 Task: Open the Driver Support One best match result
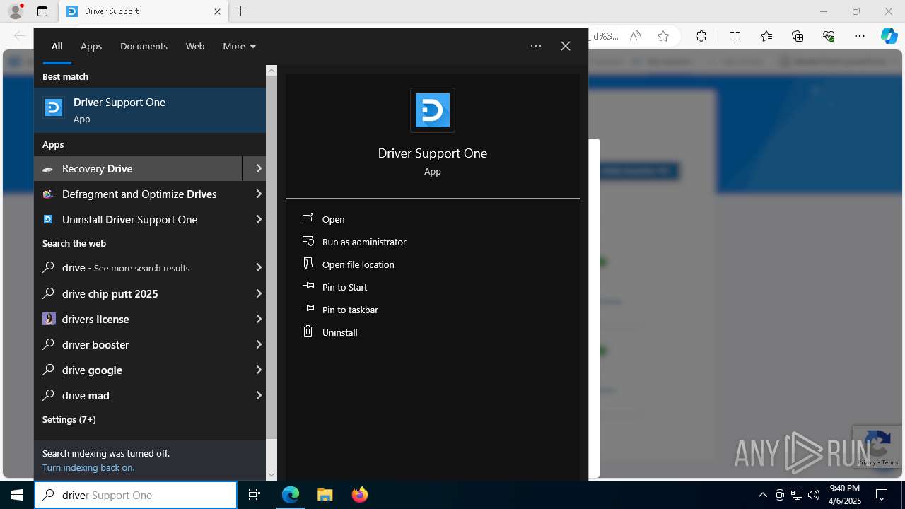(150, 110)
